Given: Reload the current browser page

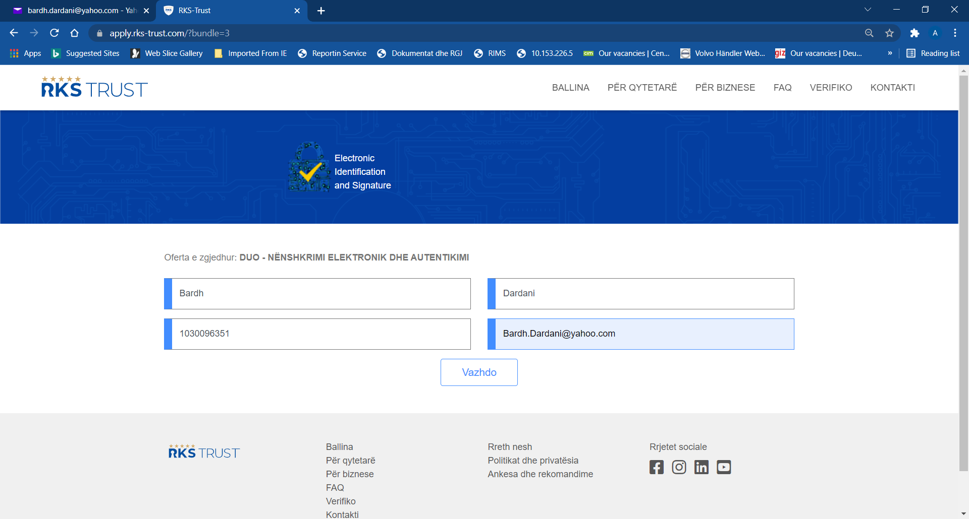Looking at the screenshot, I should pyautogui.click(x=55, y=33).
